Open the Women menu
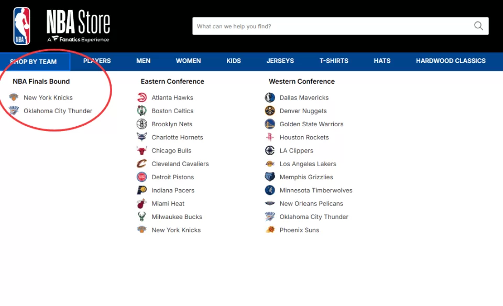The image size is (503, 306). click(188, 61)
